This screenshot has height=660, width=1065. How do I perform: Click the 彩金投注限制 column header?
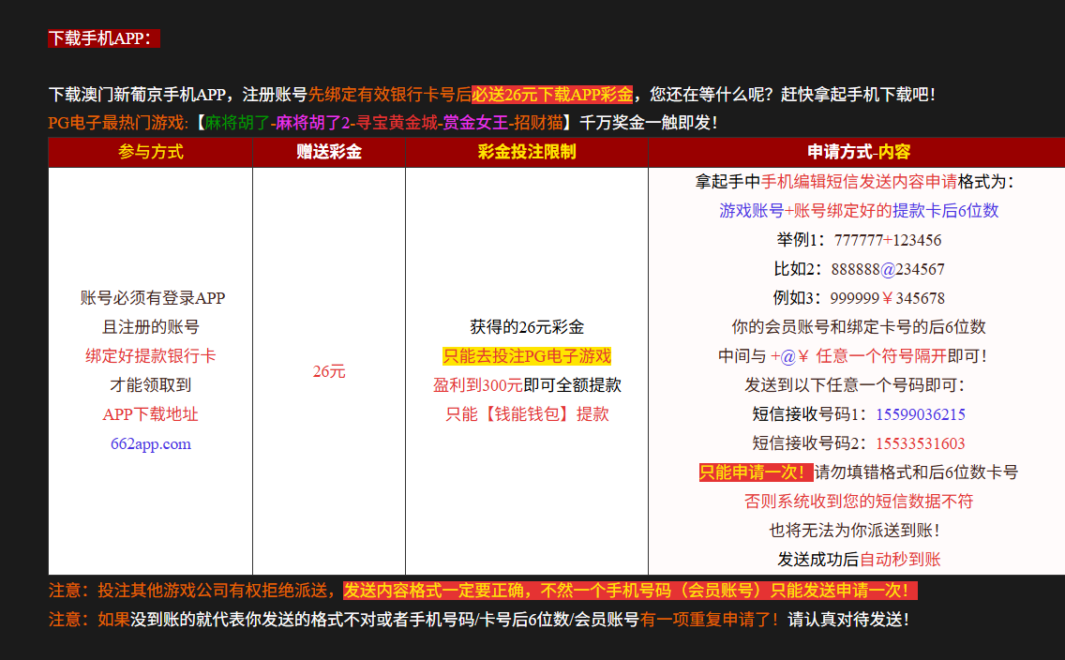tap(527, 152)
